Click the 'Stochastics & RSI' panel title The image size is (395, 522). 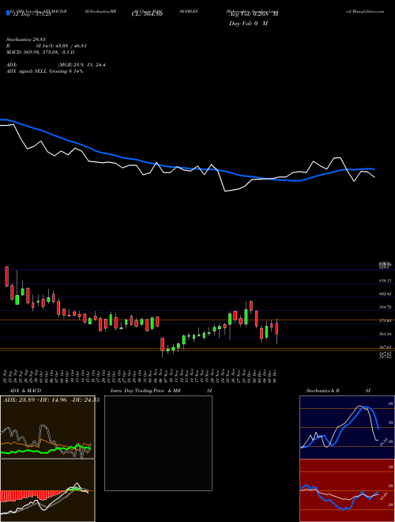338,391
